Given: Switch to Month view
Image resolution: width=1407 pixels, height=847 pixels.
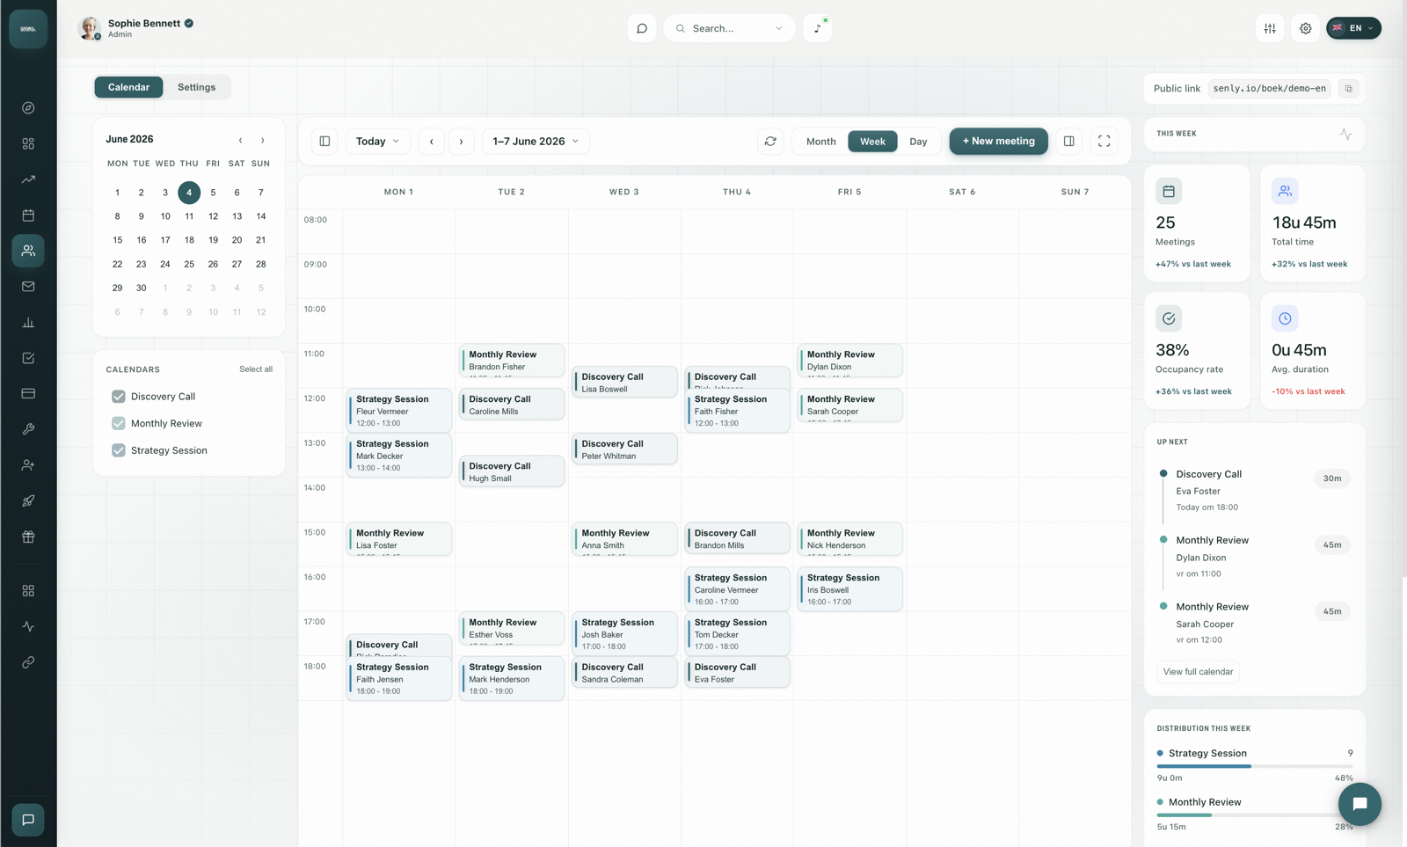Looking at the screenshot, I should coord(820,142).
